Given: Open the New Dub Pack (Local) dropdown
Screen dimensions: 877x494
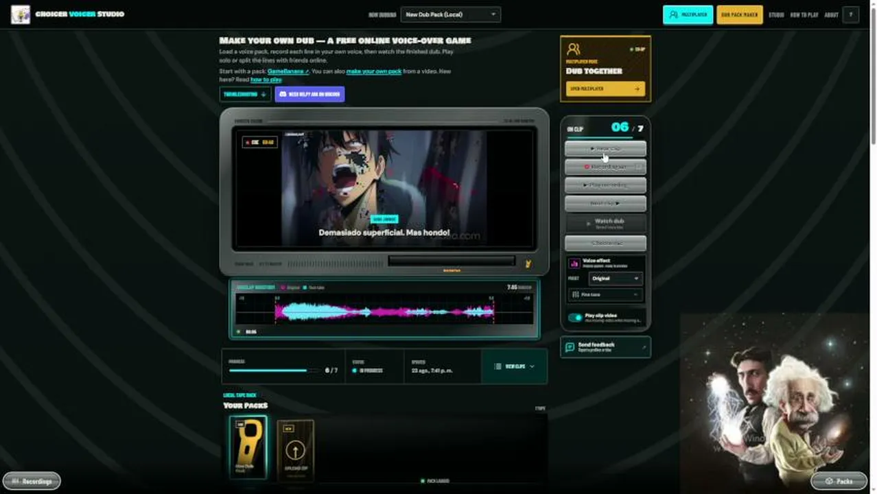Looking at the screenshot, I should [451, 14].
